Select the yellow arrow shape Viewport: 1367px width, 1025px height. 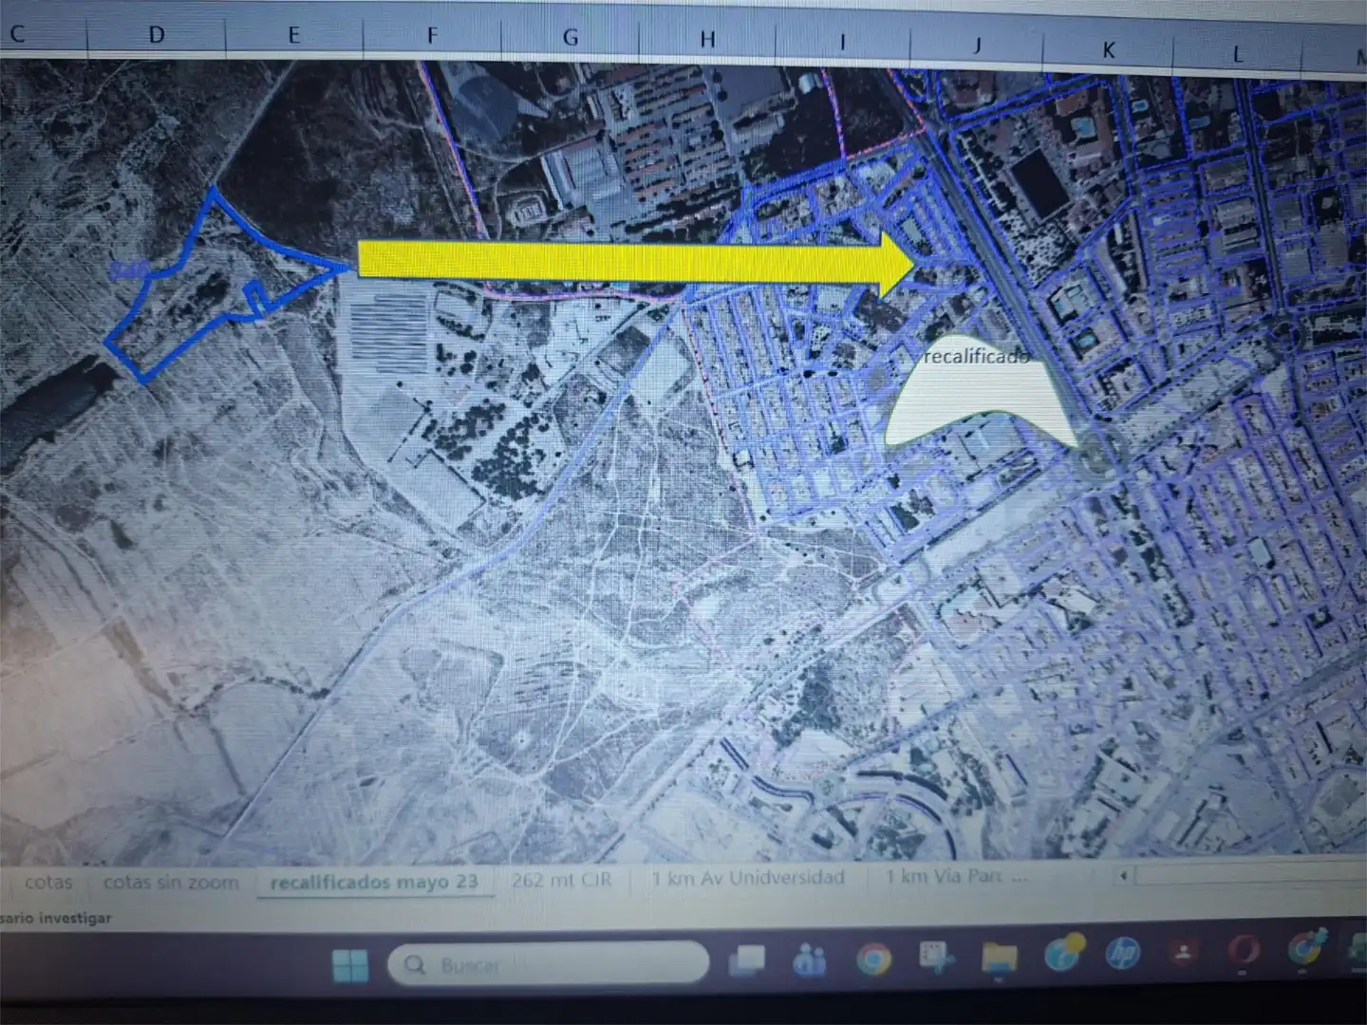pos(635,262)
